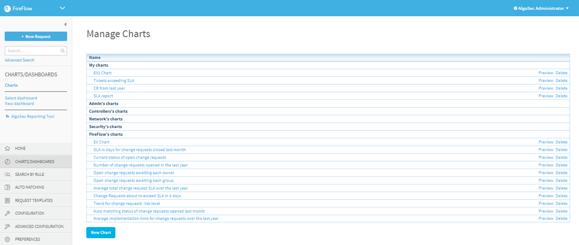Image resolution: width=579 pixels, height=245 pixels.
Task: Open the AlgoSec Administrator user menu
Action: [541, 8]
